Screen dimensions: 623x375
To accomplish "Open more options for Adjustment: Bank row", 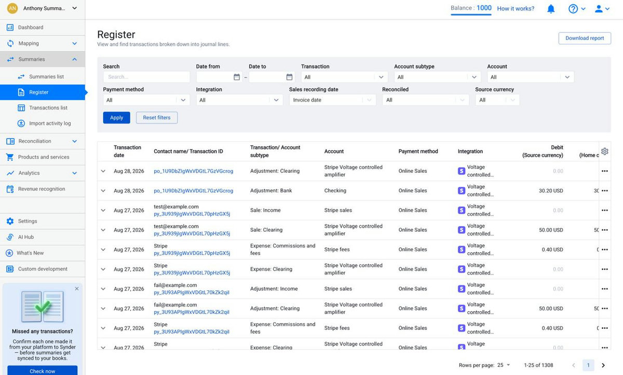I will pyautogui.click(x=604, y=191).
